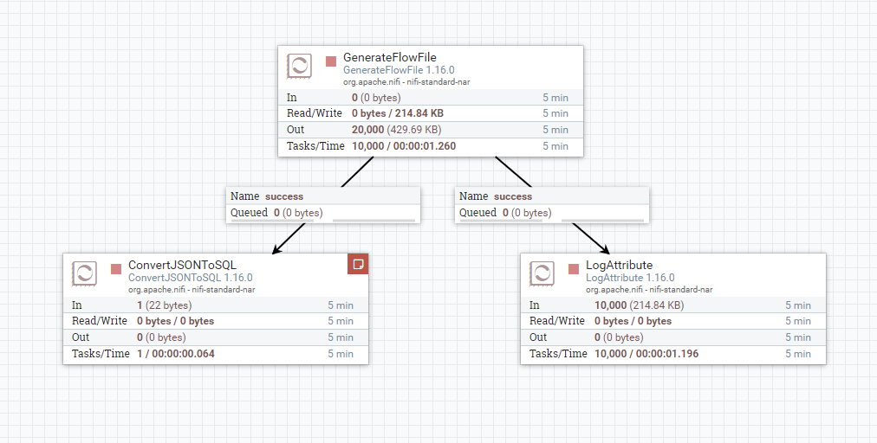This screenshot has height=443, width=877.
Task: Click LogAttribute Read/Write 0 bytes / 0 bytes
Action: point(633,321)
